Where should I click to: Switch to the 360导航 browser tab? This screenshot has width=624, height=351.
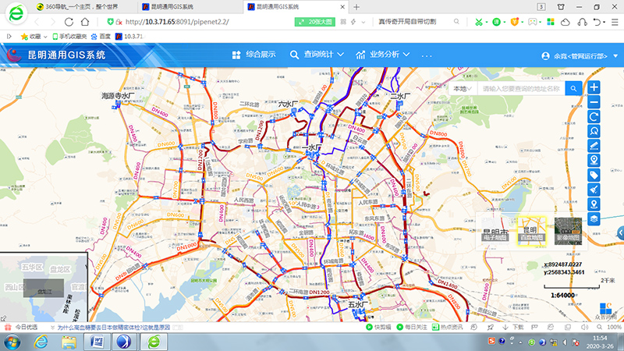click(x=82, y=7)
